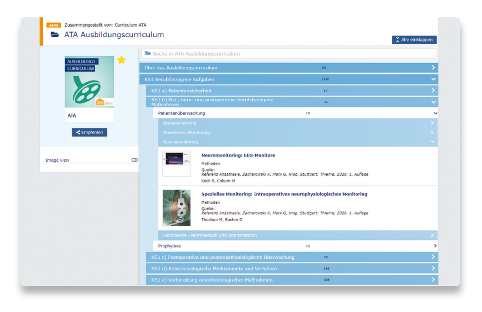This screenshot has height=312, width=482.
Task: Click the folder icon beside ATA Ausbildungscurriculum title
Action: click(55, 35)
